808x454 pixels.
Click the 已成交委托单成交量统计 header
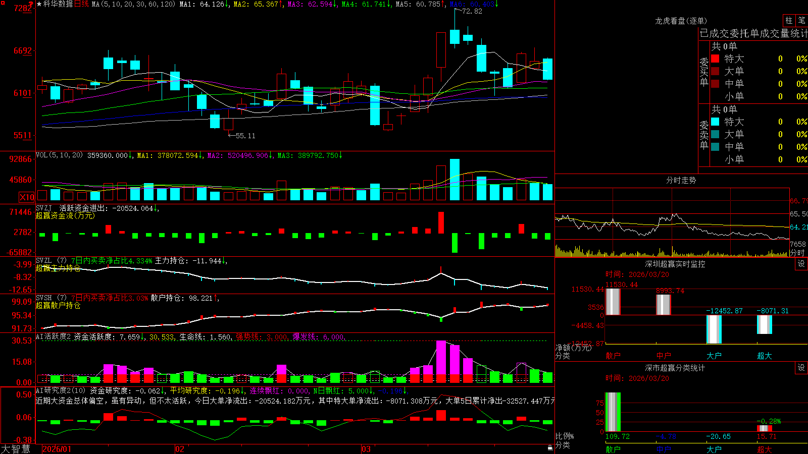pyautogui.click(x=753, y=33)
